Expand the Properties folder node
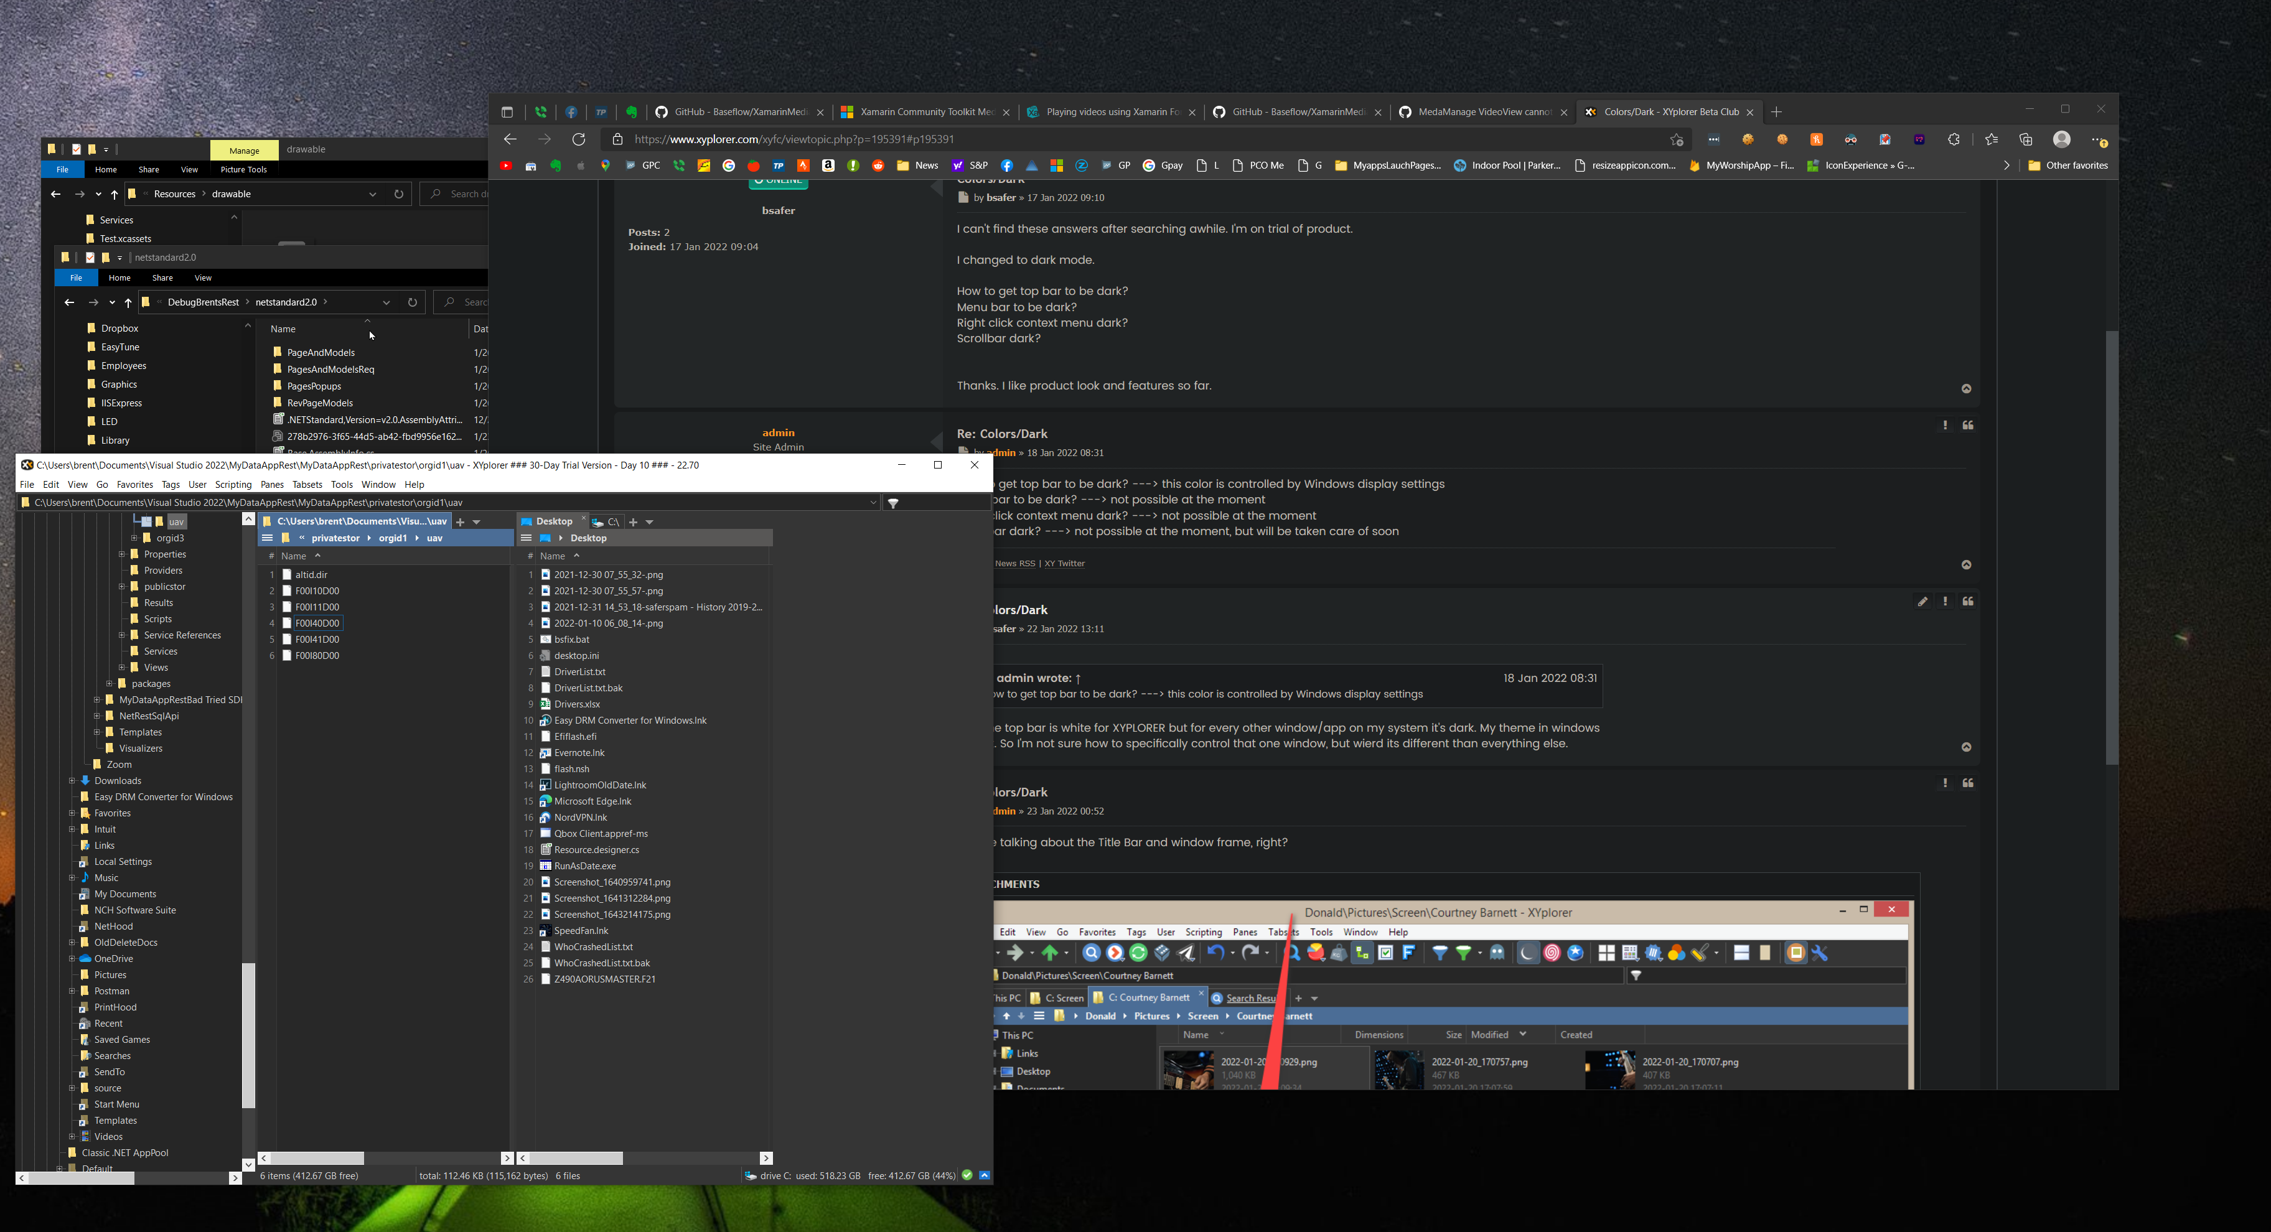Screen dimensions: 2271x1232 121,554
